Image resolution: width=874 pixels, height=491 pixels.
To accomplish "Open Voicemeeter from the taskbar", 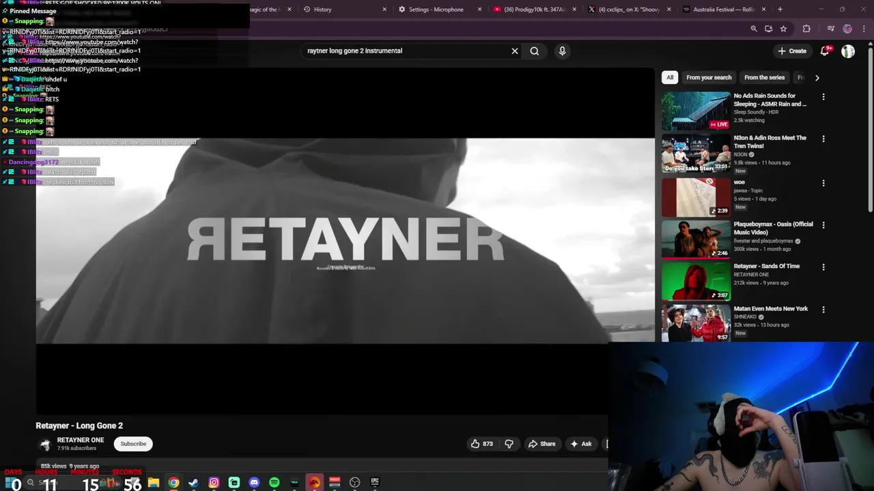I will tap(335, 483).
